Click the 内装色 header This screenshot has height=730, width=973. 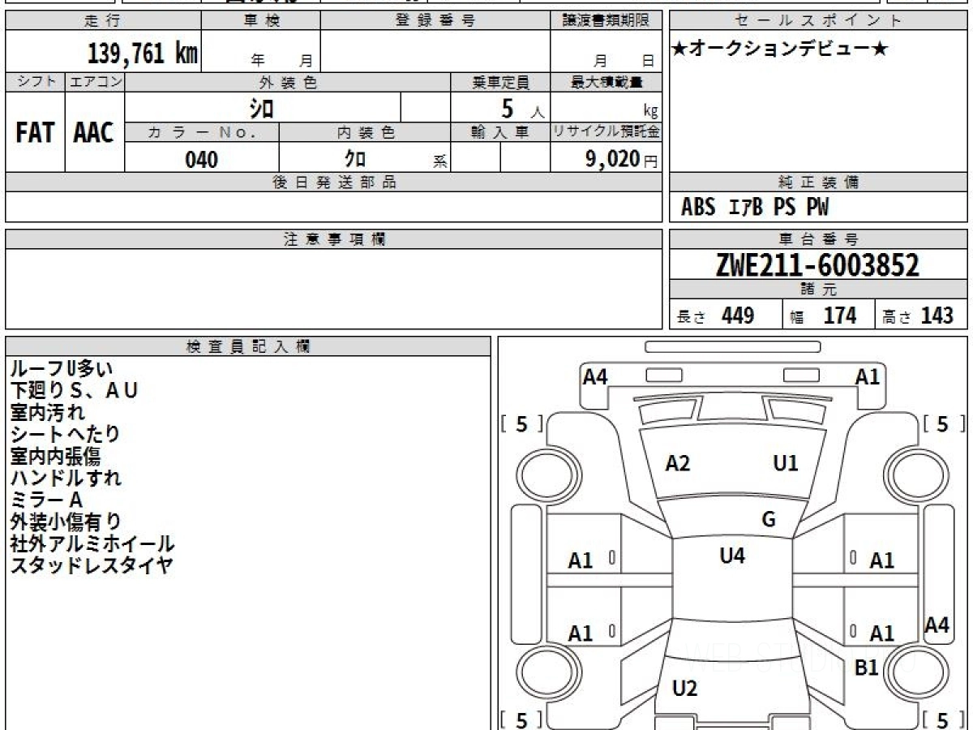[x=365, y=133]
